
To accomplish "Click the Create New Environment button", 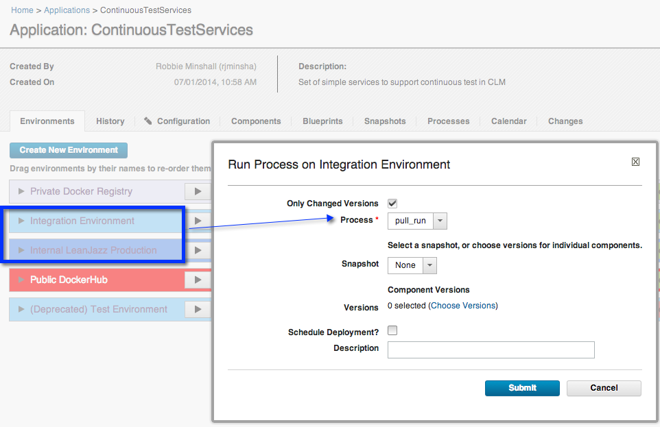I will click(x=68, y=150).
